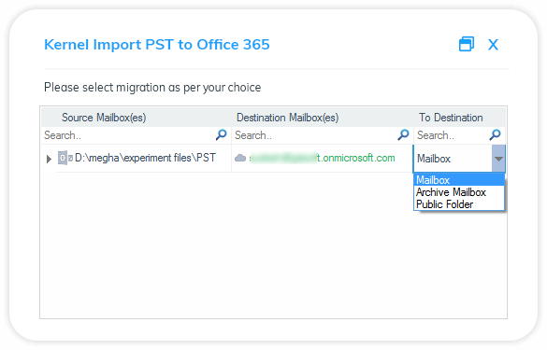
Task: Close the Kernel Import dialog with X
Action: click(x=493, y=45)
